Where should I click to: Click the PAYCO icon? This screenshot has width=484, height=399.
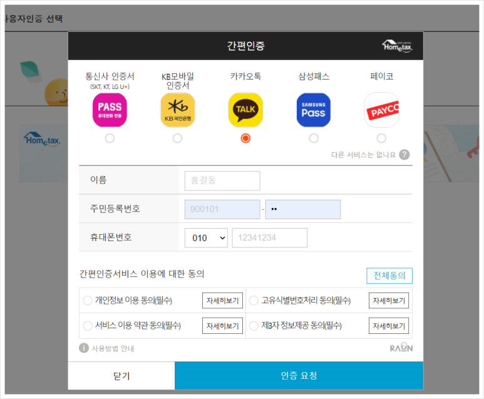(381, 110)
